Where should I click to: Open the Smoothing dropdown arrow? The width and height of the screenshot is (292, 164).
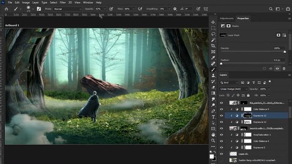click(x=169, y=9)
